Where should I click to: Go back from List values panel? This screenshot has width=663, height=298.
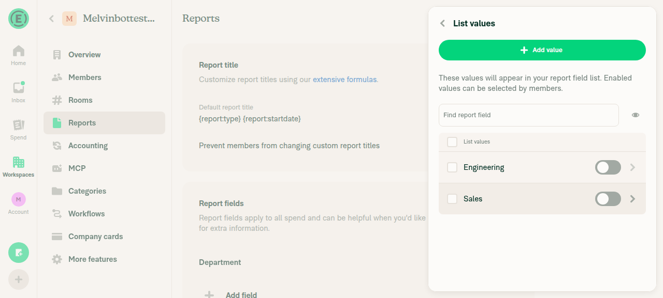(x=442, y=23)
